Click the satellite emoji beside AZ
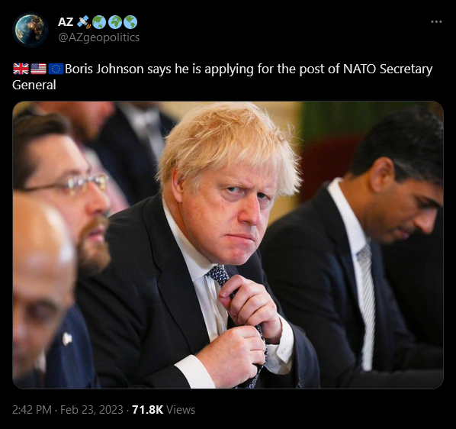Screen dimensions: 456x429 tap(84, 22)
